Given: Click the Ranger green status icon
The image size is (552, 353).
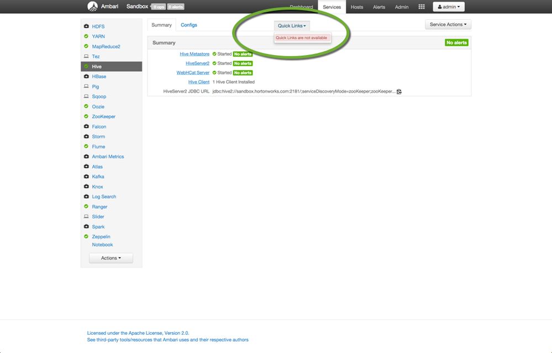Looking at the screenshot, I should (86, 206).
